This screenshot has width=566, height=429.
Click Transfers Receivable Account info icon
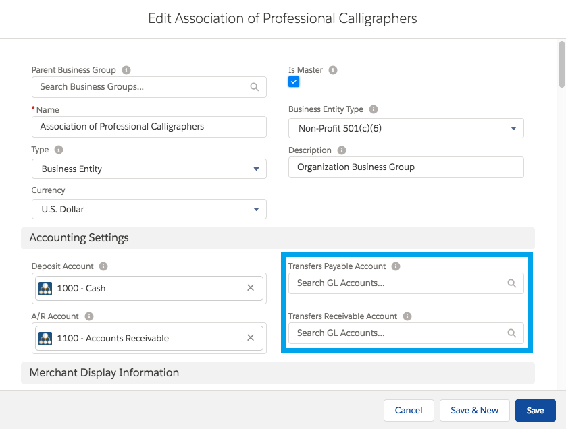408,316
